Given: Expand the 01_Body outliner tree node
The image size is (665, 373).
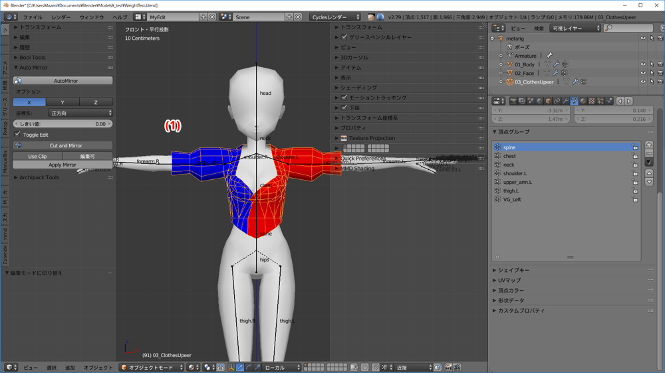Looking at the screenshot, I should pos(501,64).
